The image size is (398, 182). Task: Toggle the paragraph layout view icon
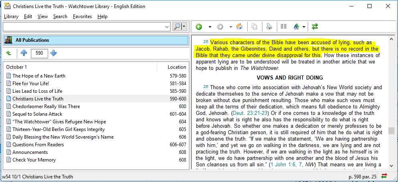pos(284,27)
